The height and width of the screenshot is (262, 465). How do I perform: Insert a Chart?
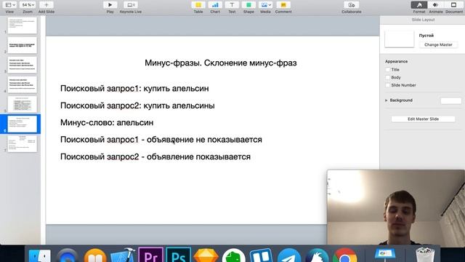[x=215, y=5]
